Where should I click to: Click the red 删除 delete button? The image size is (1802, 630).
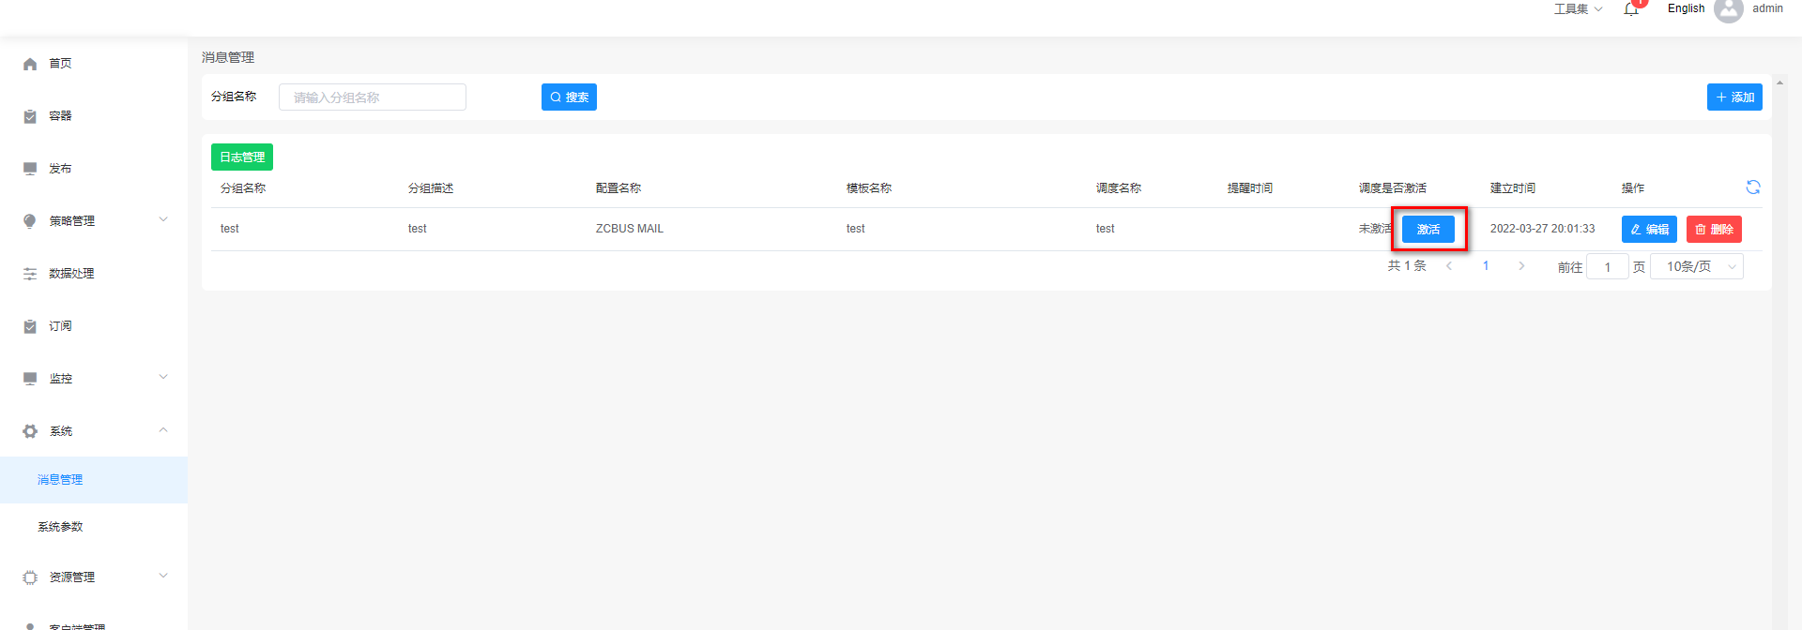point(1714,230)
